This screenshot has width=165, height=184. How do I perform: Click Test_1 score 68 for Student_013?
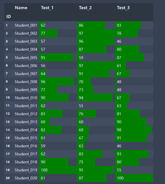(58, 122)
